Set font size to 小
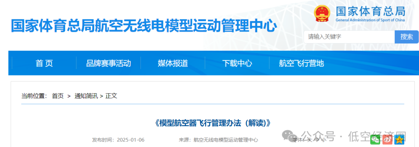 click(x=324, y=140)
